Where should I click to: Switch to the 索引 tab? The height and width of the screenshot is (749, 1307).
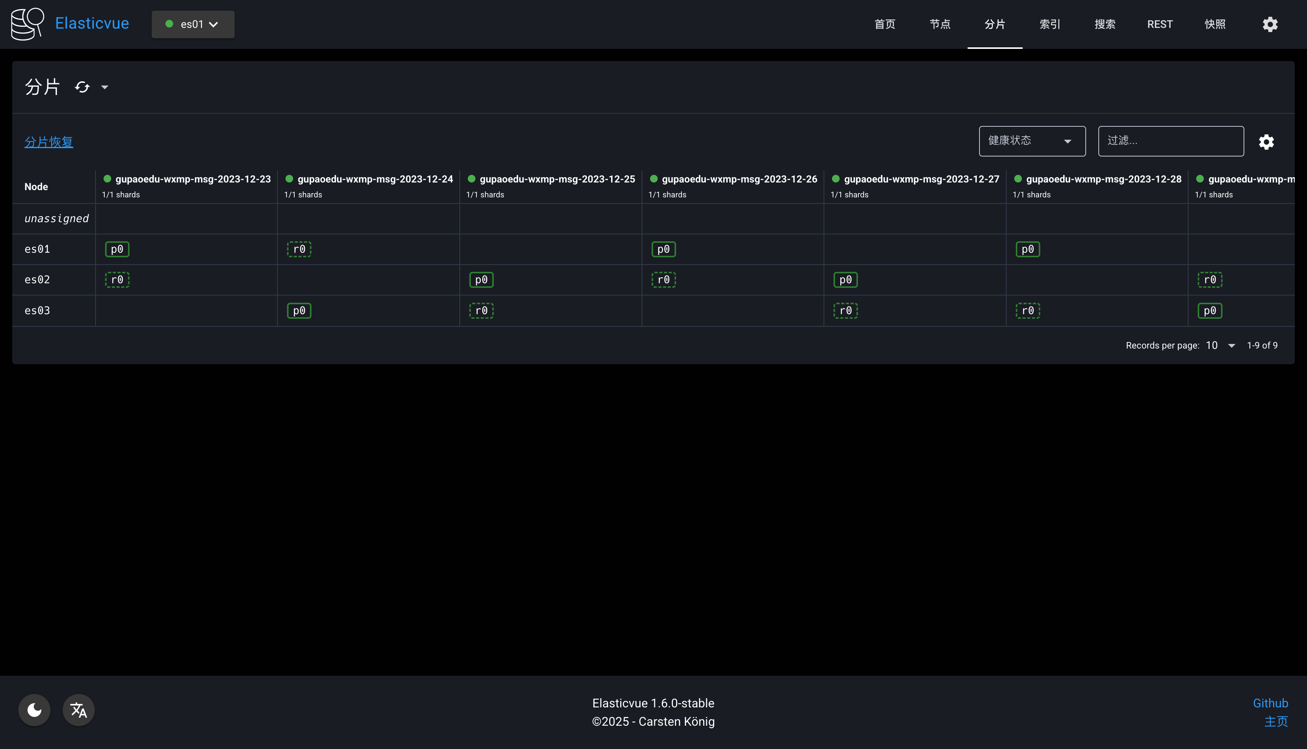(x=1049, y=24)
